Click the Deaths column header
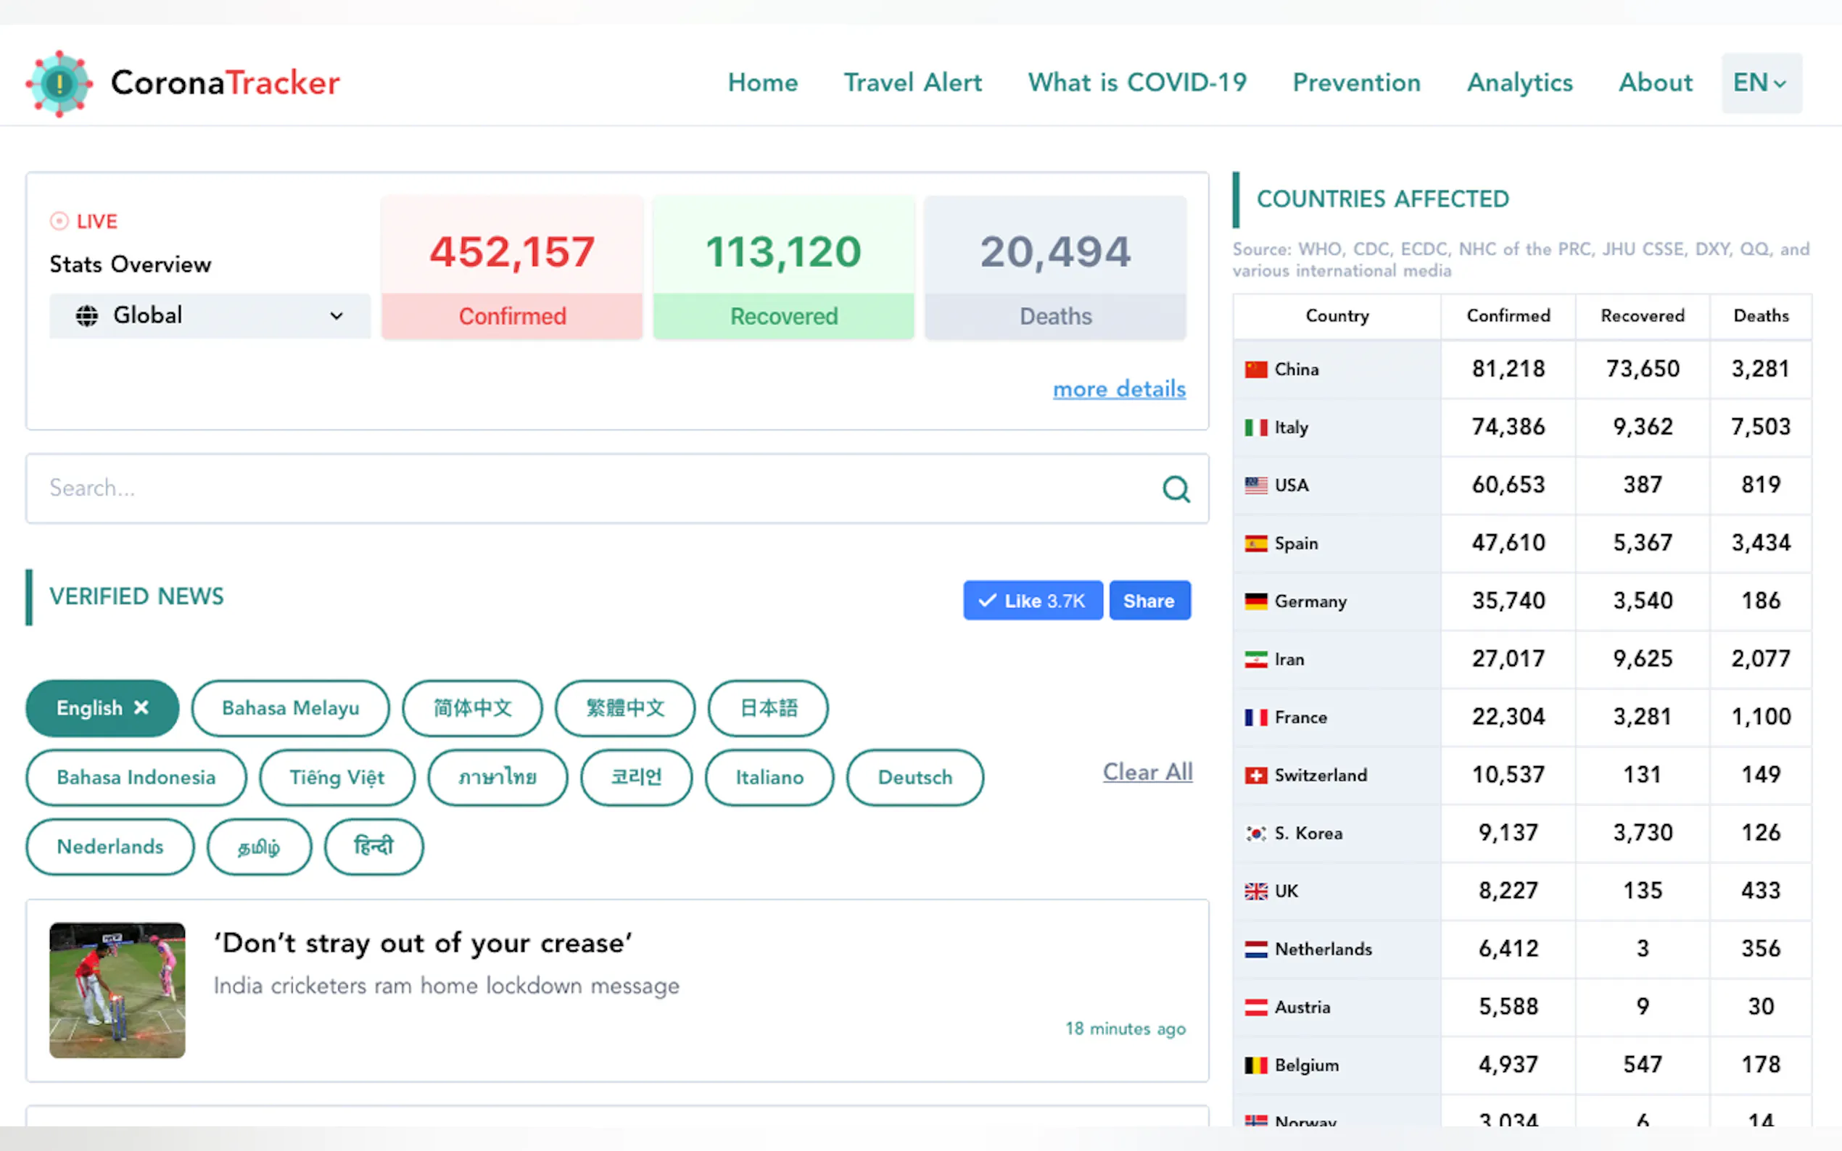This screenshot has height=1151, width=1842. (1761, 316)
